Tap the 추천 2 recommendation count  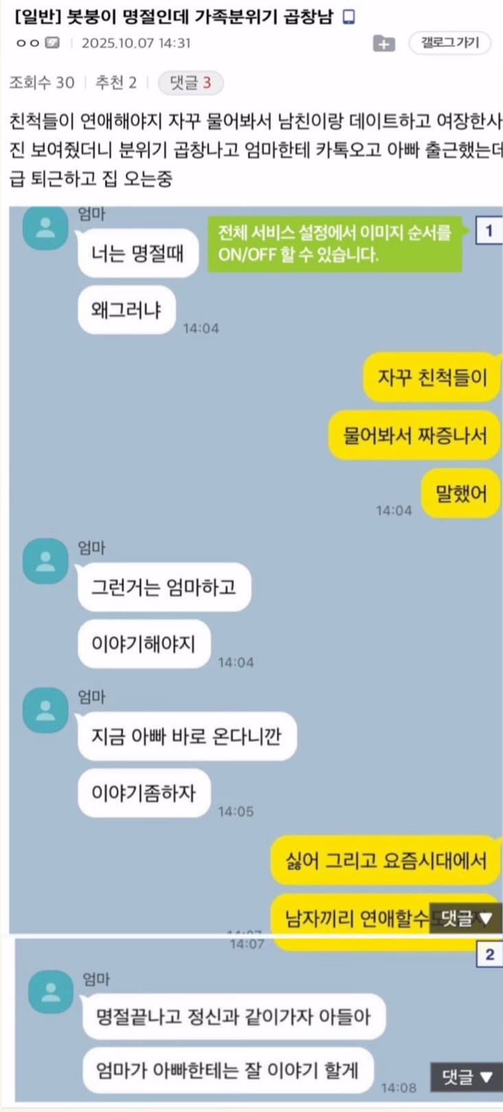(x=115, y=83)
